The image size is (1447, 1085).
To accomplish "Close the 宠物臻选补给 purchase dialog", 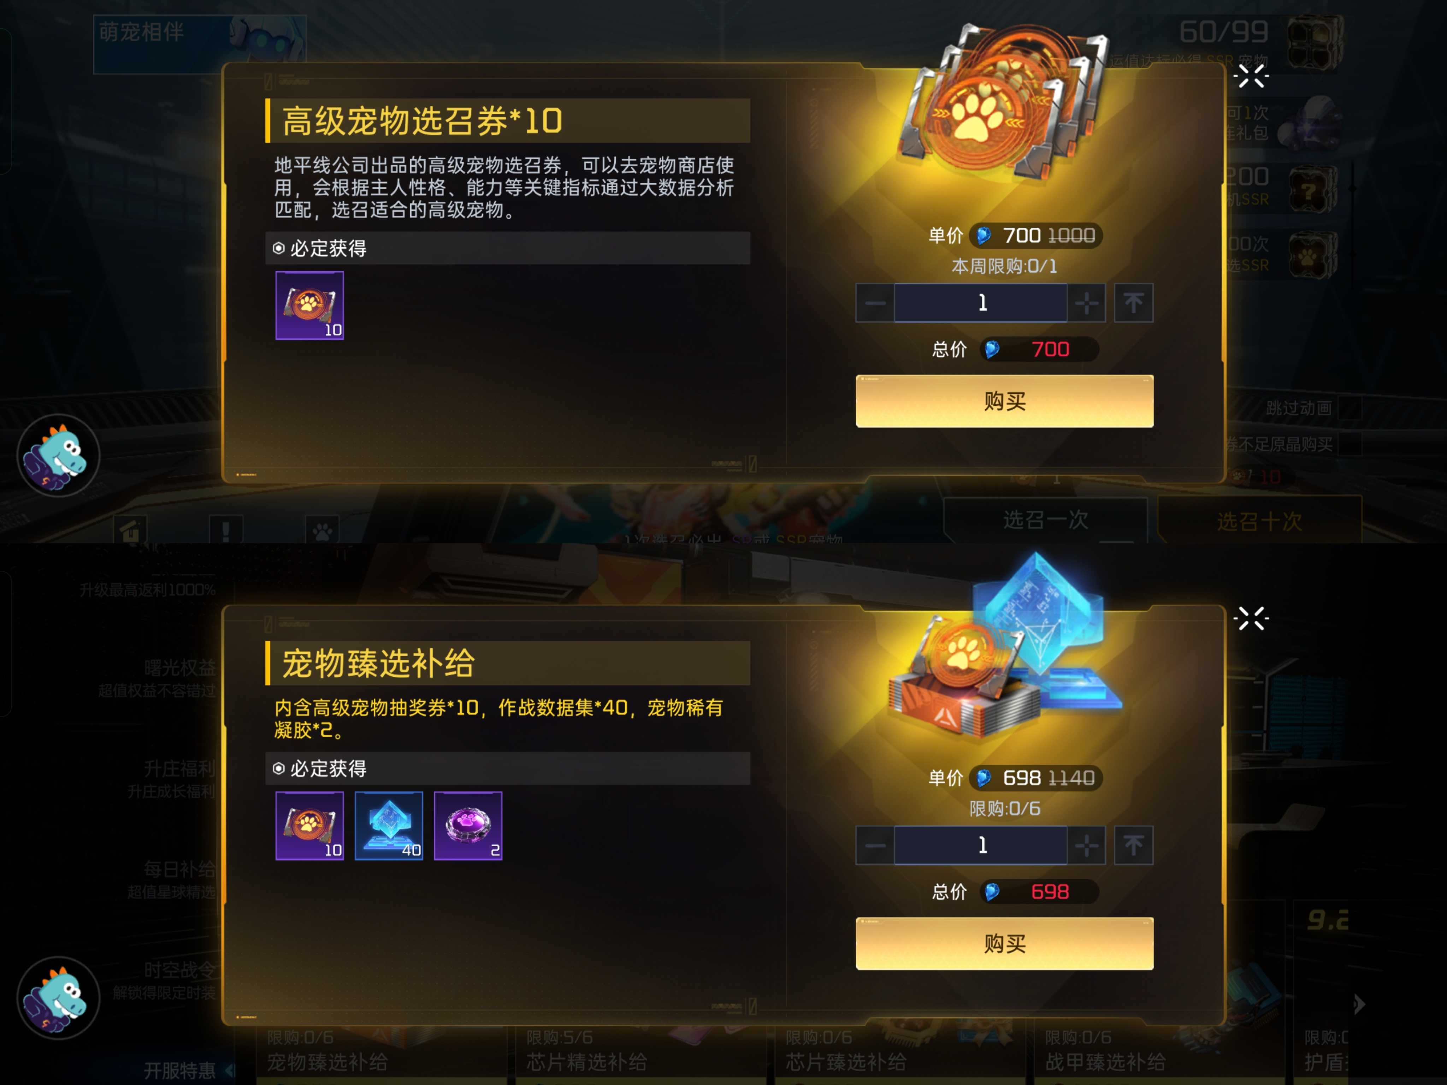I will tap(1251, 619).
